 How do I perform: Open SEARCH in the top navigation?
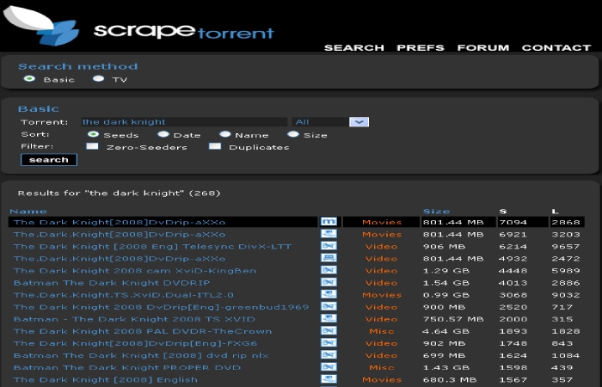pos(354,48)
